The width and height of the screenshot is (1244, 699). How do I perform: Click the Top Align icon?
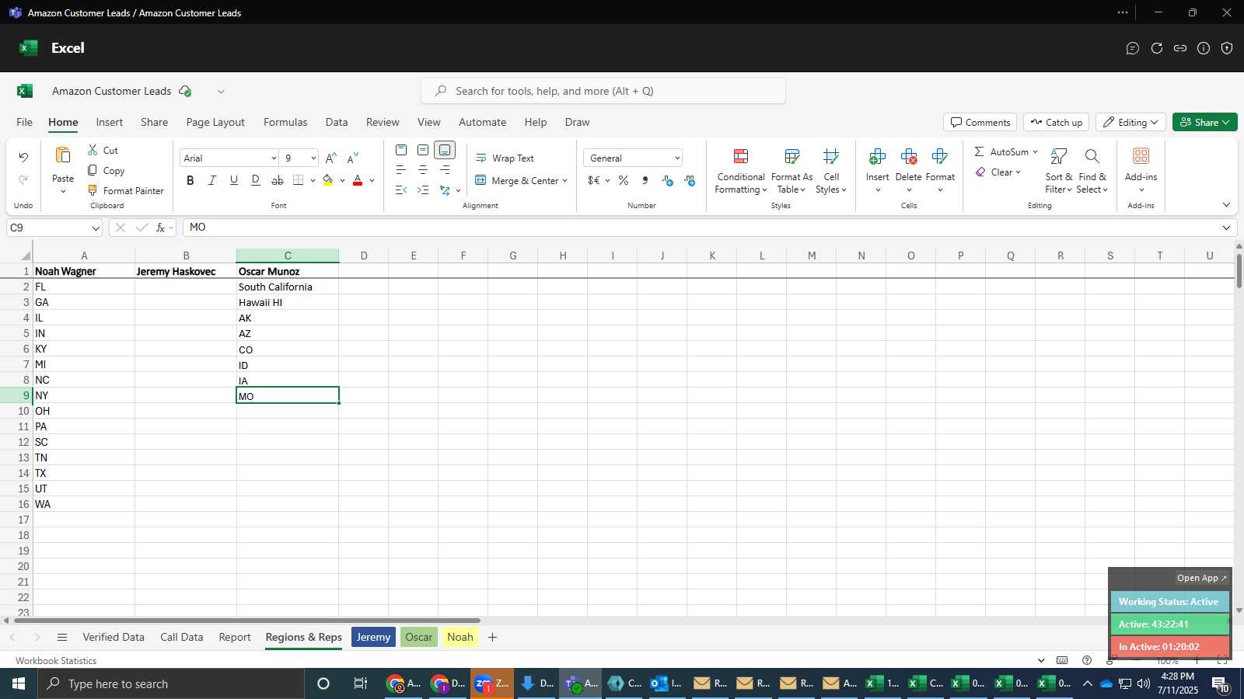coord(401,150)
